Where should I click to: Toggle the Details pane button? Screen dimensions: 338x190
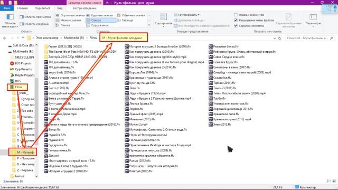point(34,24)
